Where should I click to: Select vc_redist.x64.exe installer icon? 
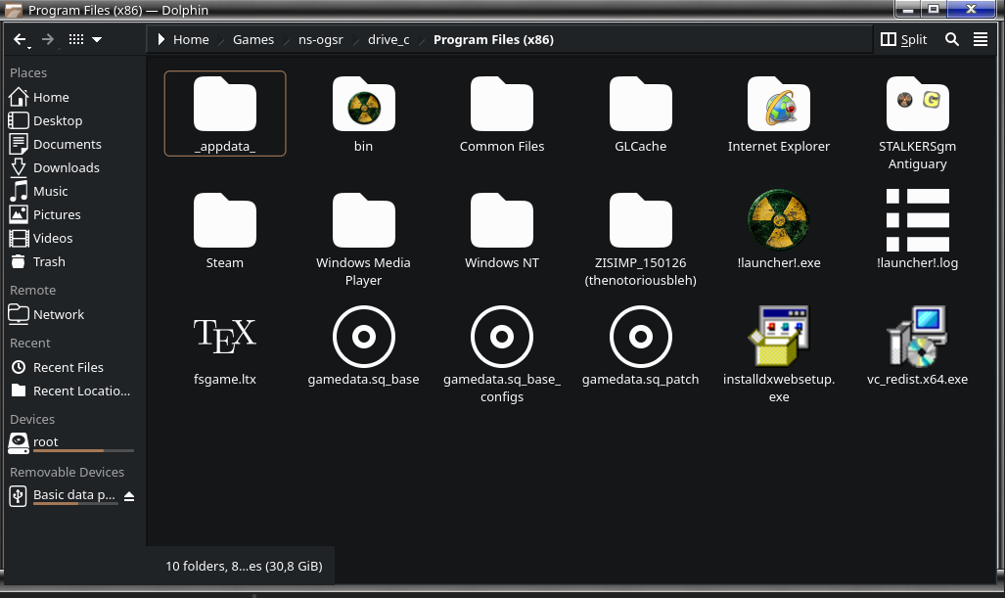[917, 337]
